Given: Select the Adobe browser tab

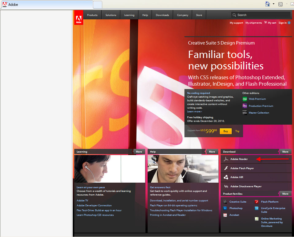Looking at the screenshot, I should tap(47, 5).
